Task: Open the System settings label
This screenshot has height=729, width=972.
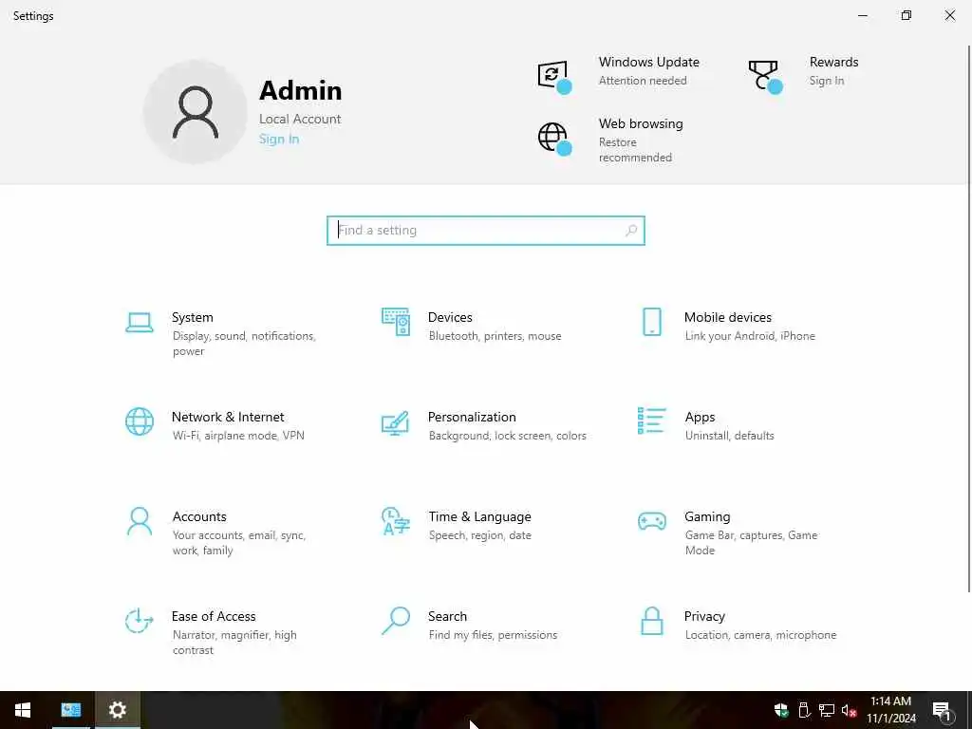Action: pos(192,317)
